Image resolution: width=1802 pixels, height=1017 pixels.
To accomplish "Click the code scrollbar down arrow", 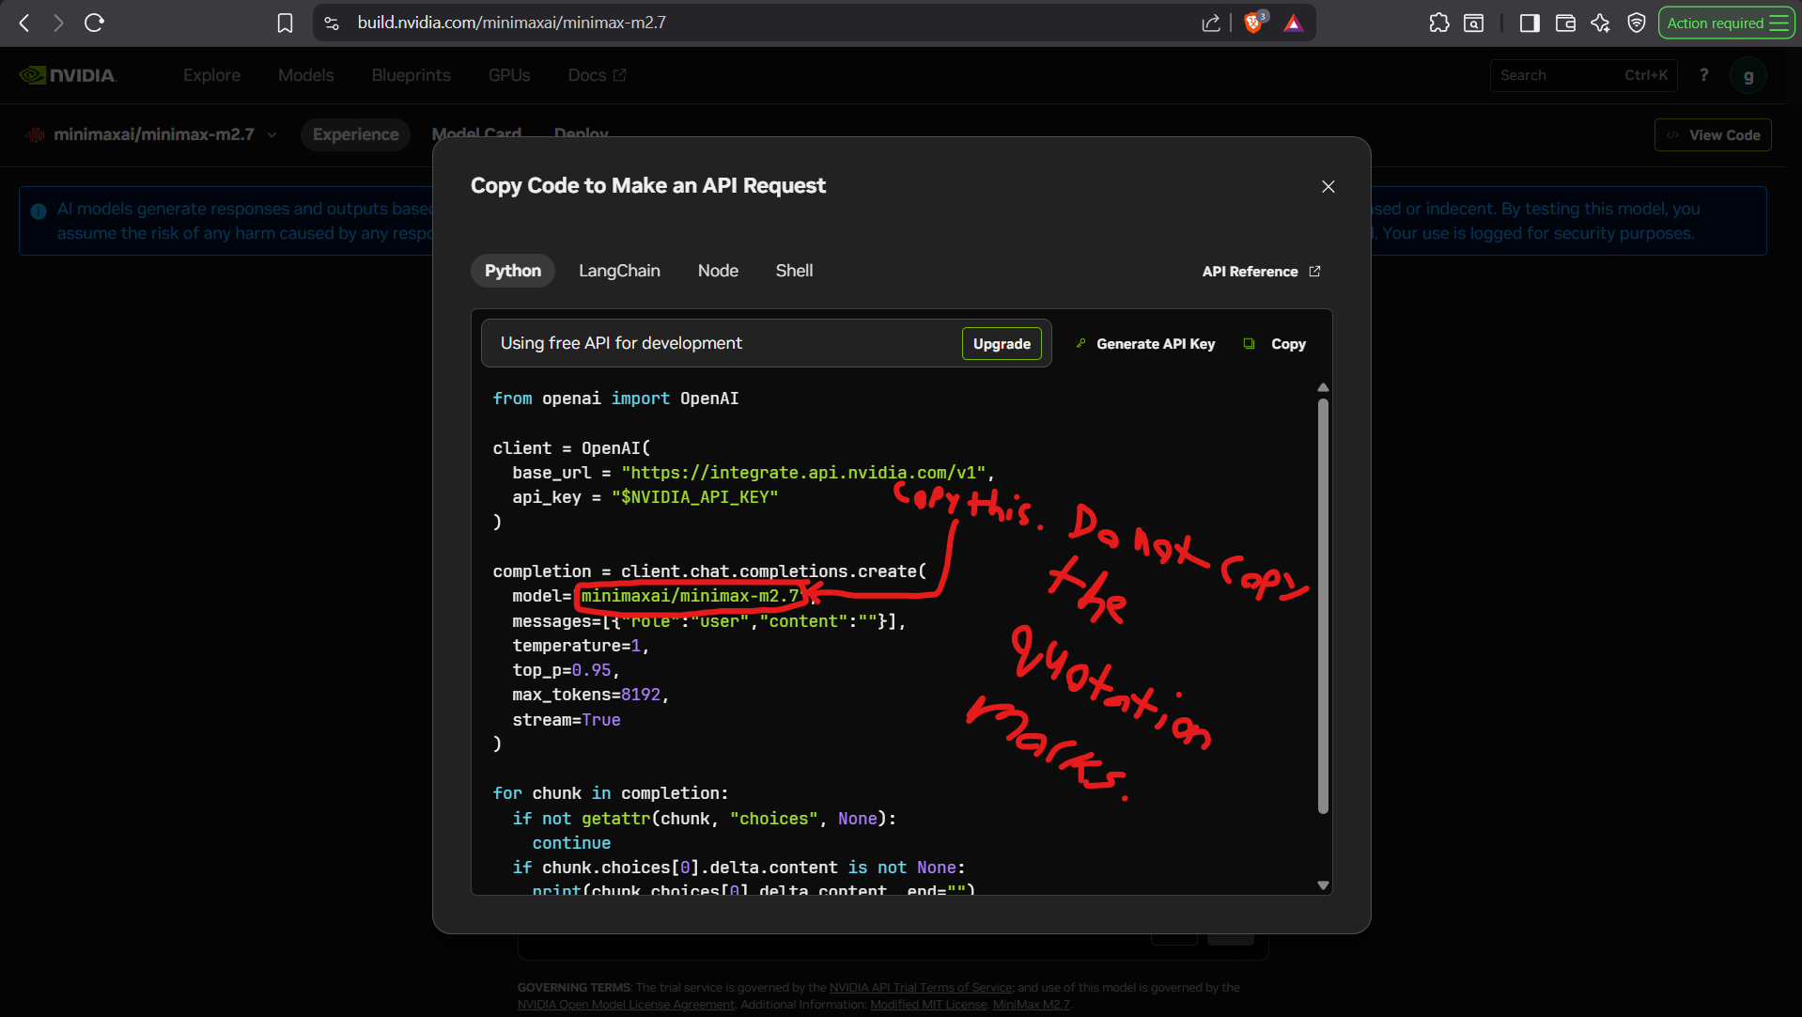I will 1323,885.
